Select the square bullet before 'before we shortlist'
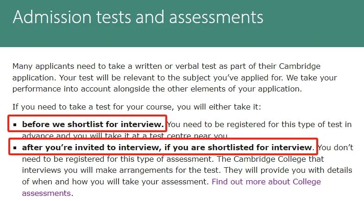This screenshot has height=201, width=364. [15, 125]
